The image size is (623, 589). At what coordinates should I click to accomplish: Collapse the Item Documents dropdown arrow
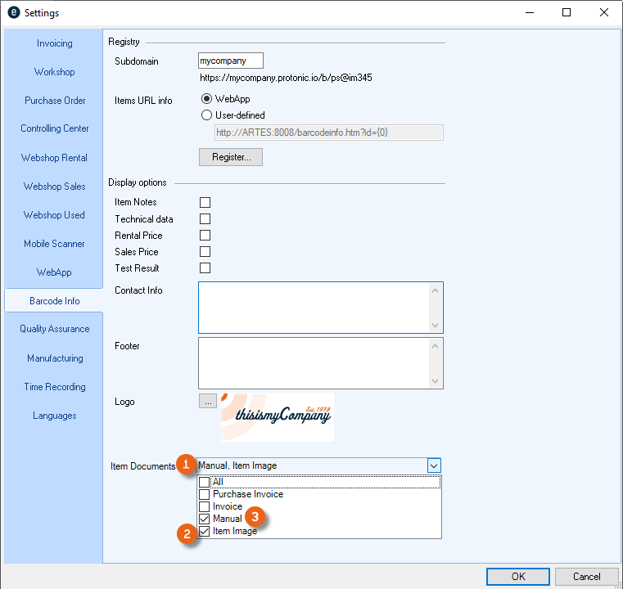tap(434, 465)
